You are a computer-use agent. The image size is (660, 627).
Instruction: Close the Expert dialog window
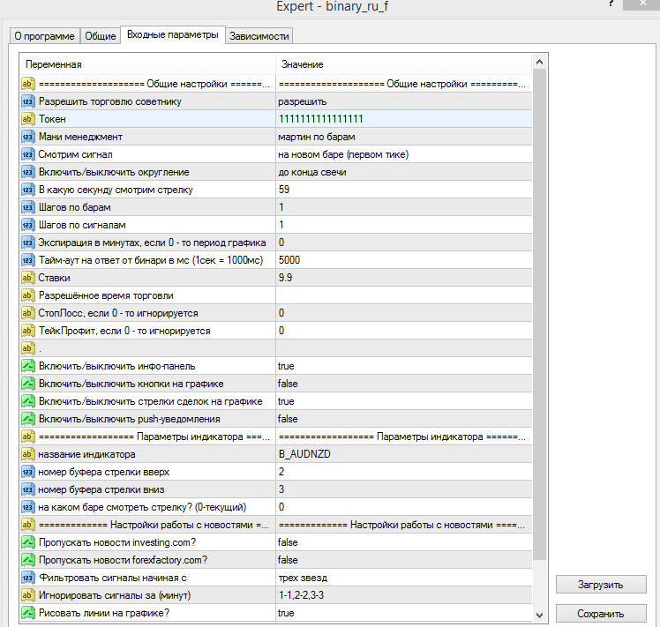(642, 4)
